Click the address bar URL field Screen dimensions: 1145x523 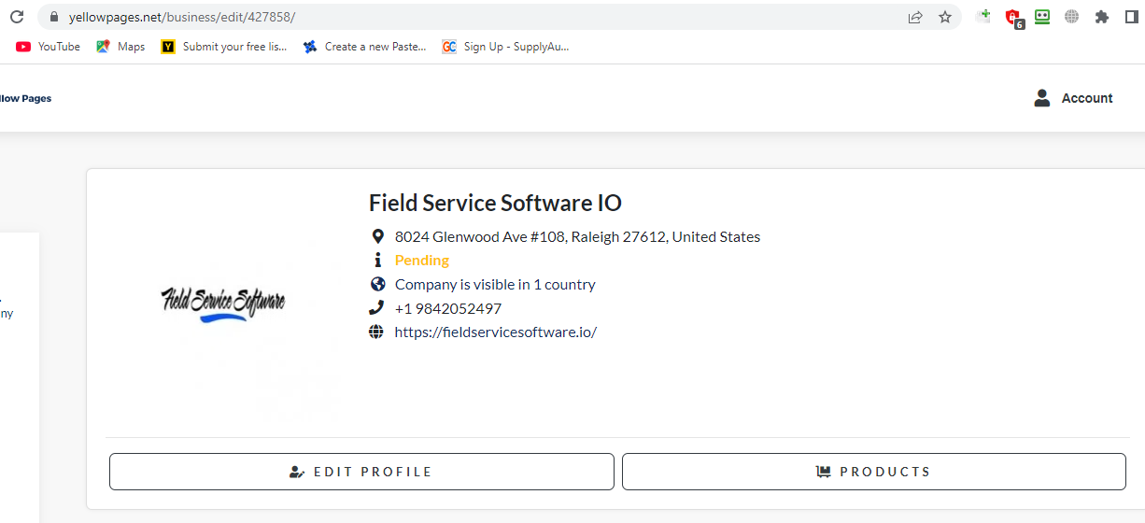click(467, 17)
